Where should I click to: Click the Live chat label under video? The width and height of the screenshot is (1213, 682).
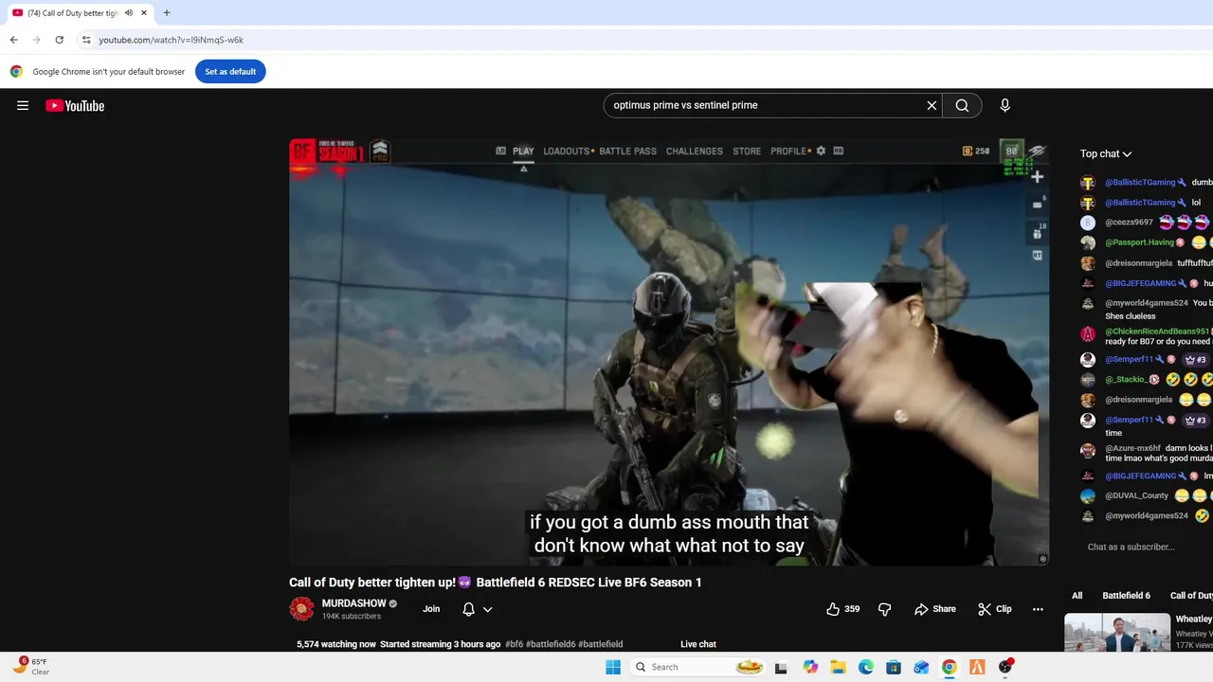point(698,644)
